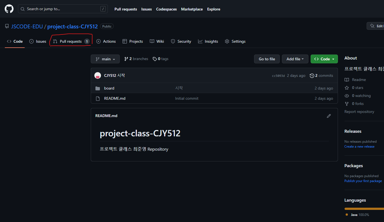The image size is (384, 222).
Task: Go to Codespaces in top navigation
Action: pos(166,9)
